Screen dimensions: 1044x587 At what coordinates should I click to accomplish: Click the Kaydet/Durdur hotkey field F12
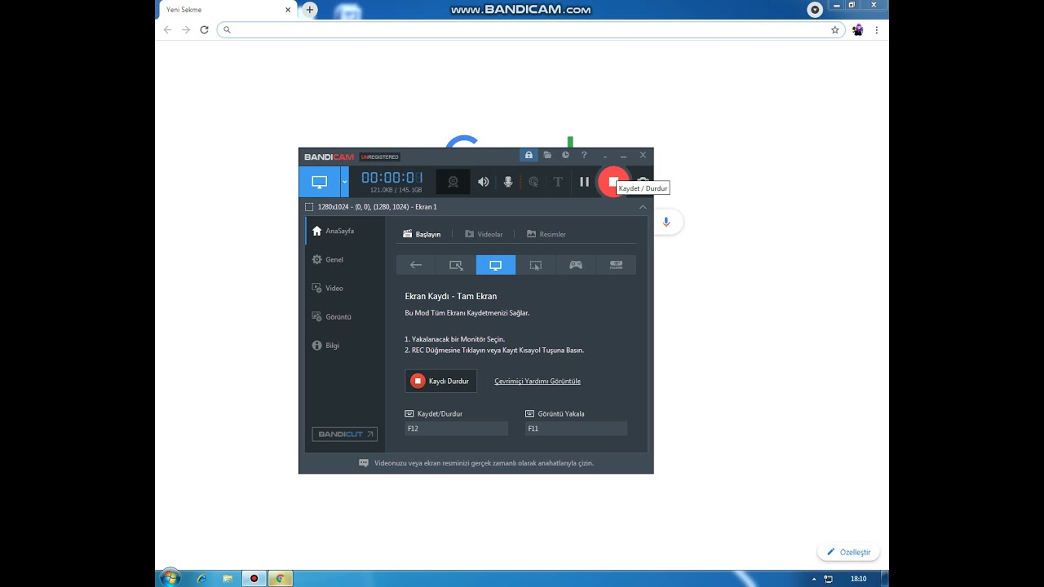pyautogui.click(x=456, y=428)
